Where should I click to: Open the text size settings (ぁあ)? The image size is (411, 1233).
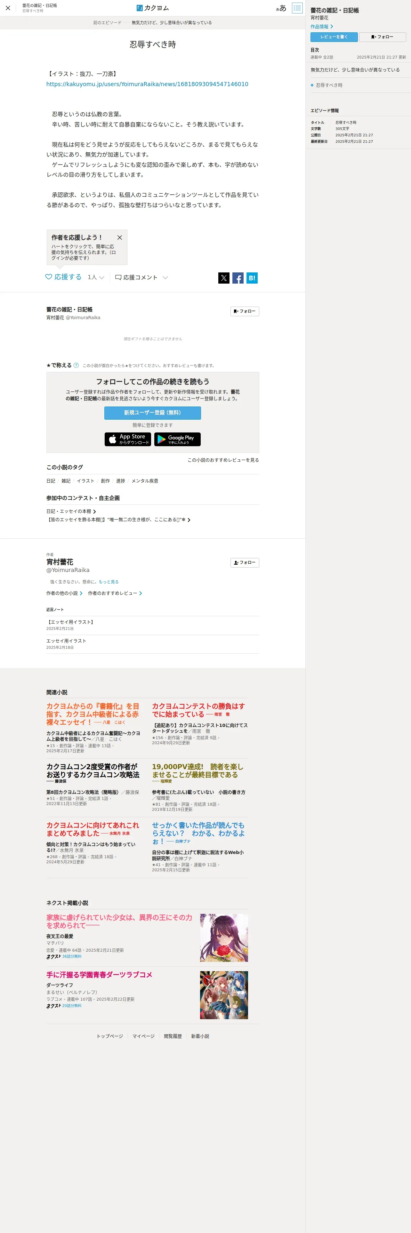(281, 8)
